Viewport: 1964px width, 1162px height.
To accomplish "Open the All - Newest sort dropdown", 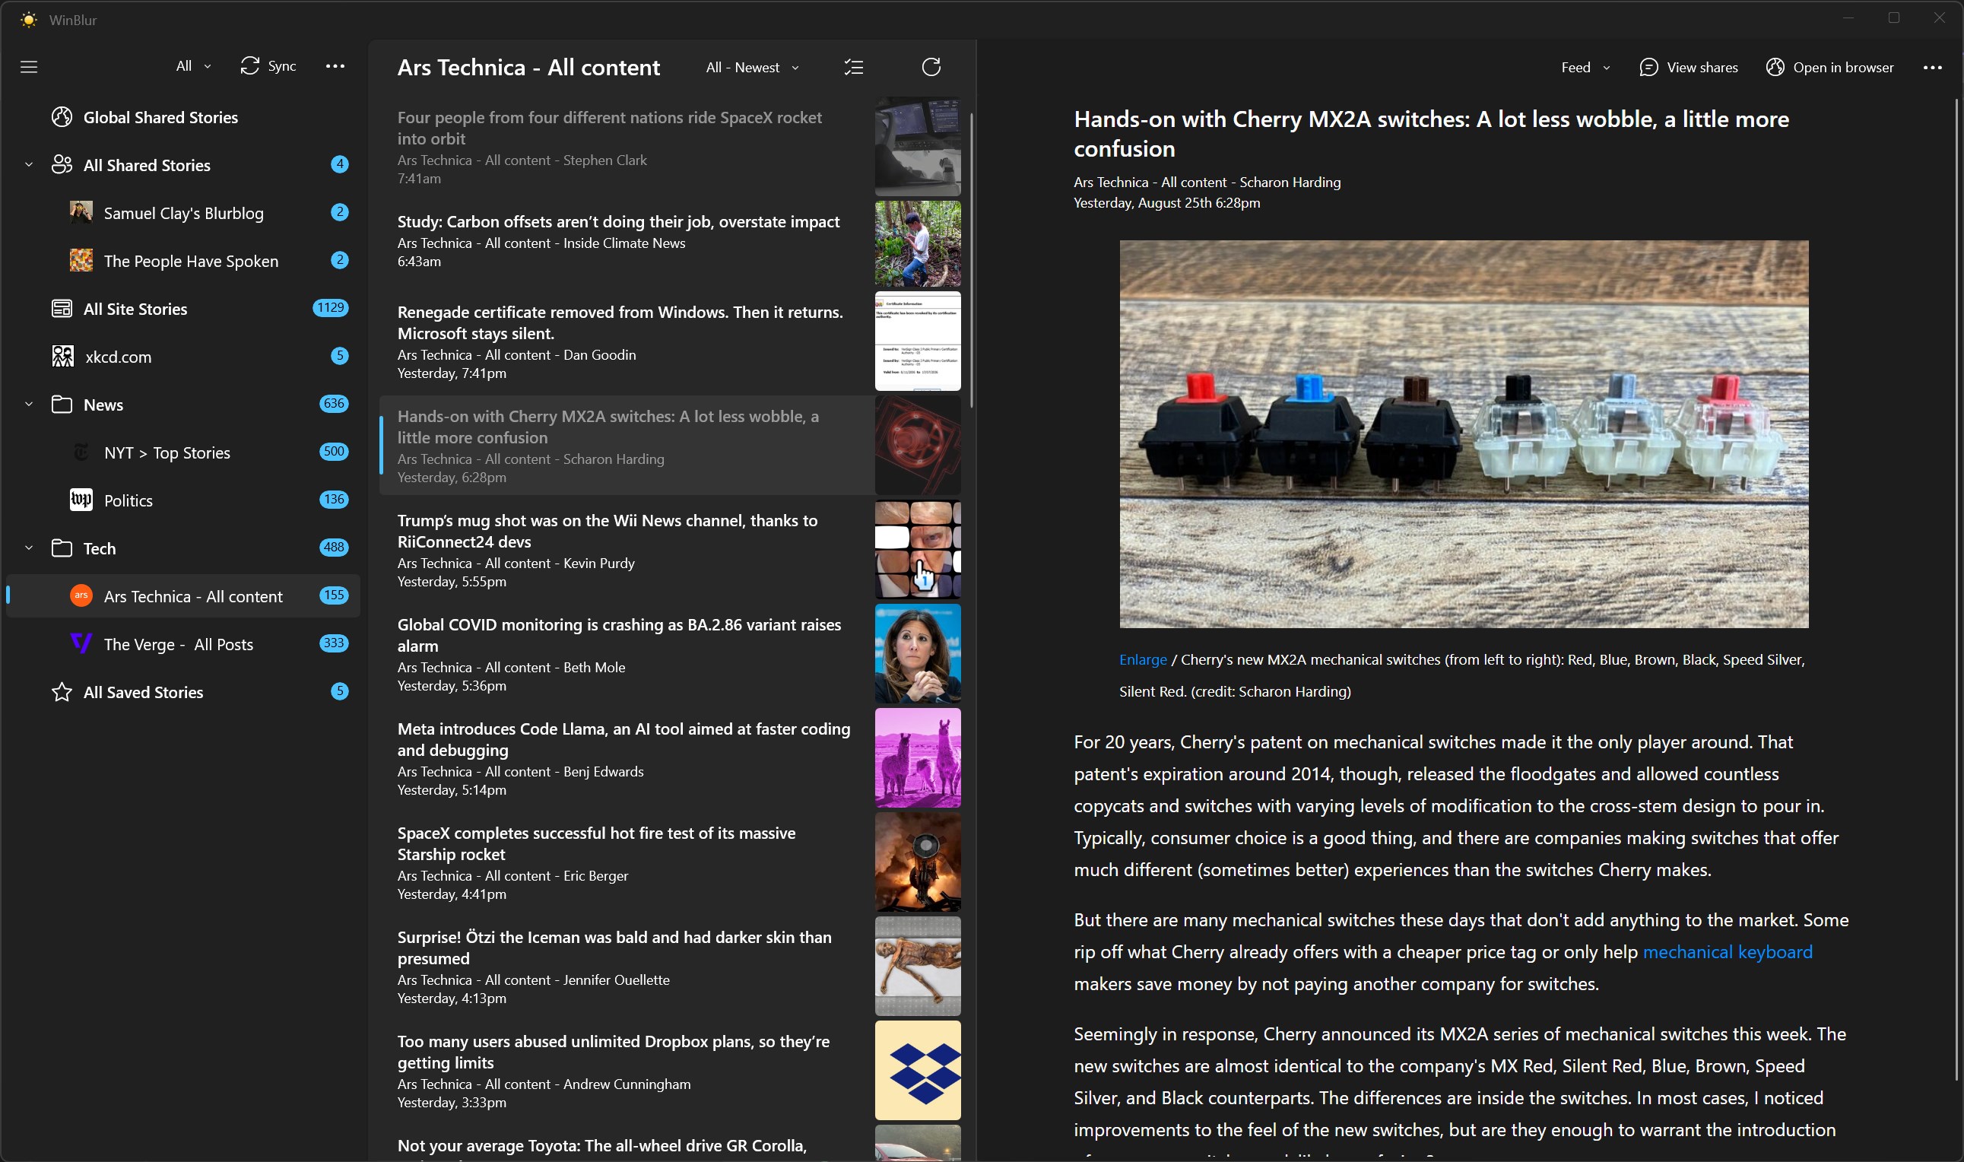I will pyautogui.click(x=751, y=68).
